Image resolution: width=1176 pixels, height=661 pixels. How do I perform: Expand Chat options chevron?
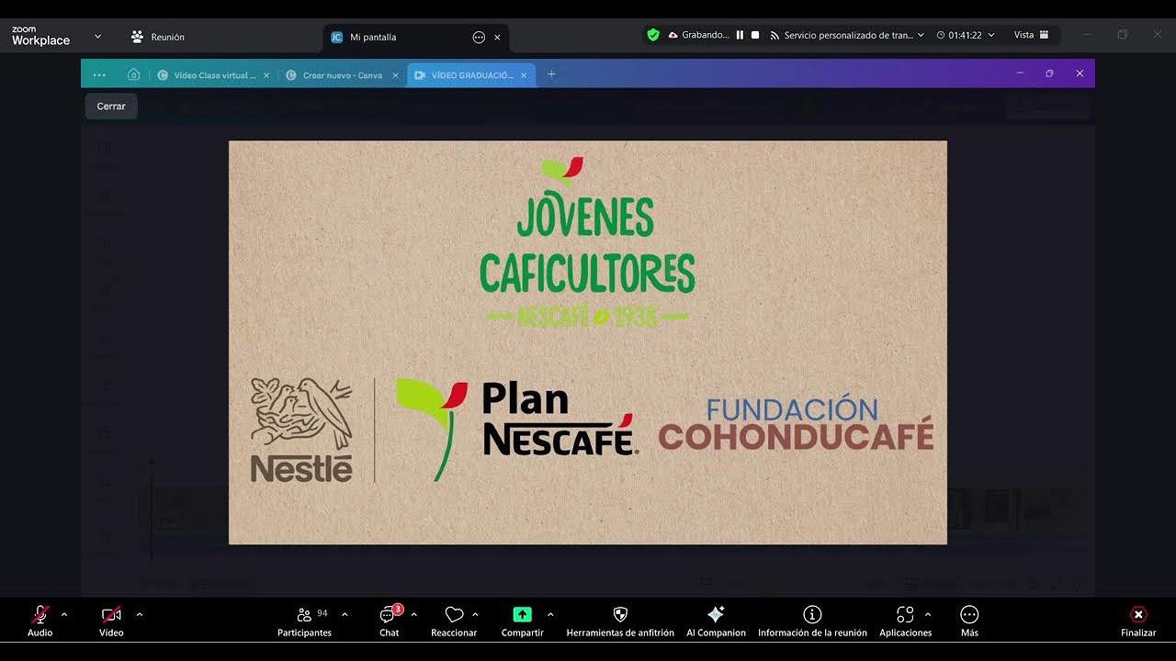(x=414, y=613)
